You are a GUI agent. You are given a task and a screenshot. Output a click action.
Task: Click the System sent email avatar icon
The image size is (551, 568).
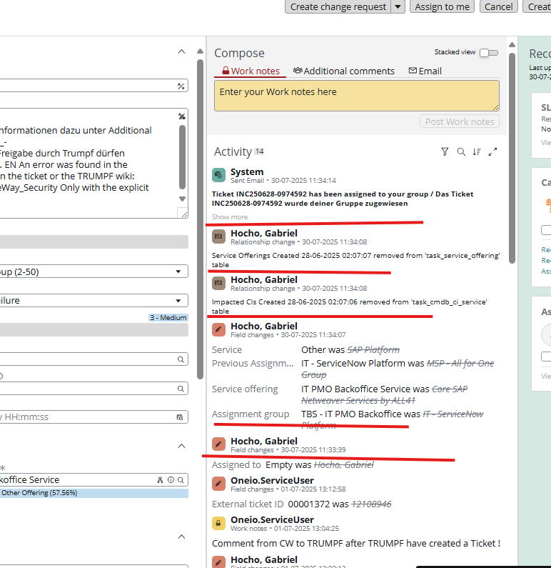click(x=218, y=175)
